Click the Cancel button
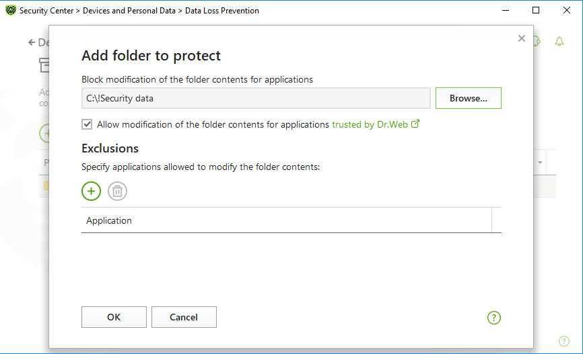 184,317
